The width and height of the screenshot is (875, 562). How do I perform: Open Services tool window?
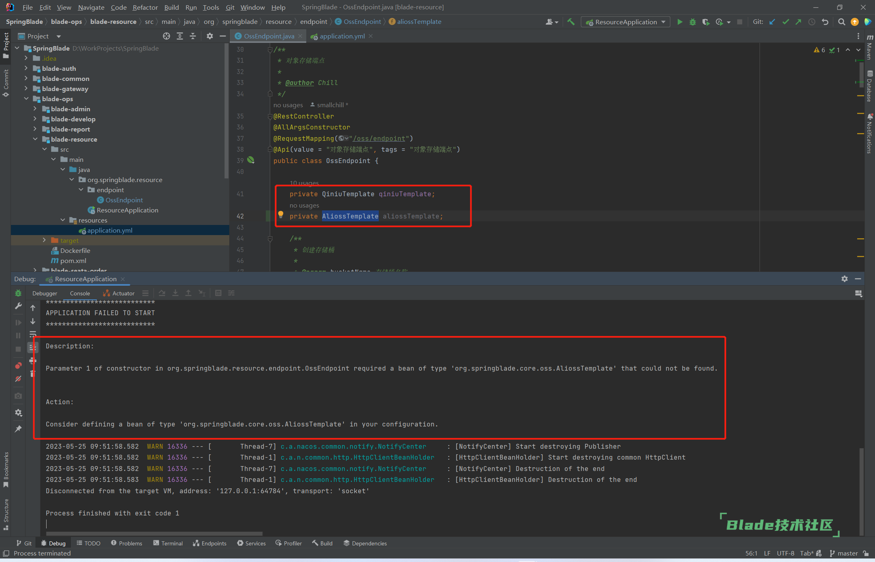coord(251,543)
